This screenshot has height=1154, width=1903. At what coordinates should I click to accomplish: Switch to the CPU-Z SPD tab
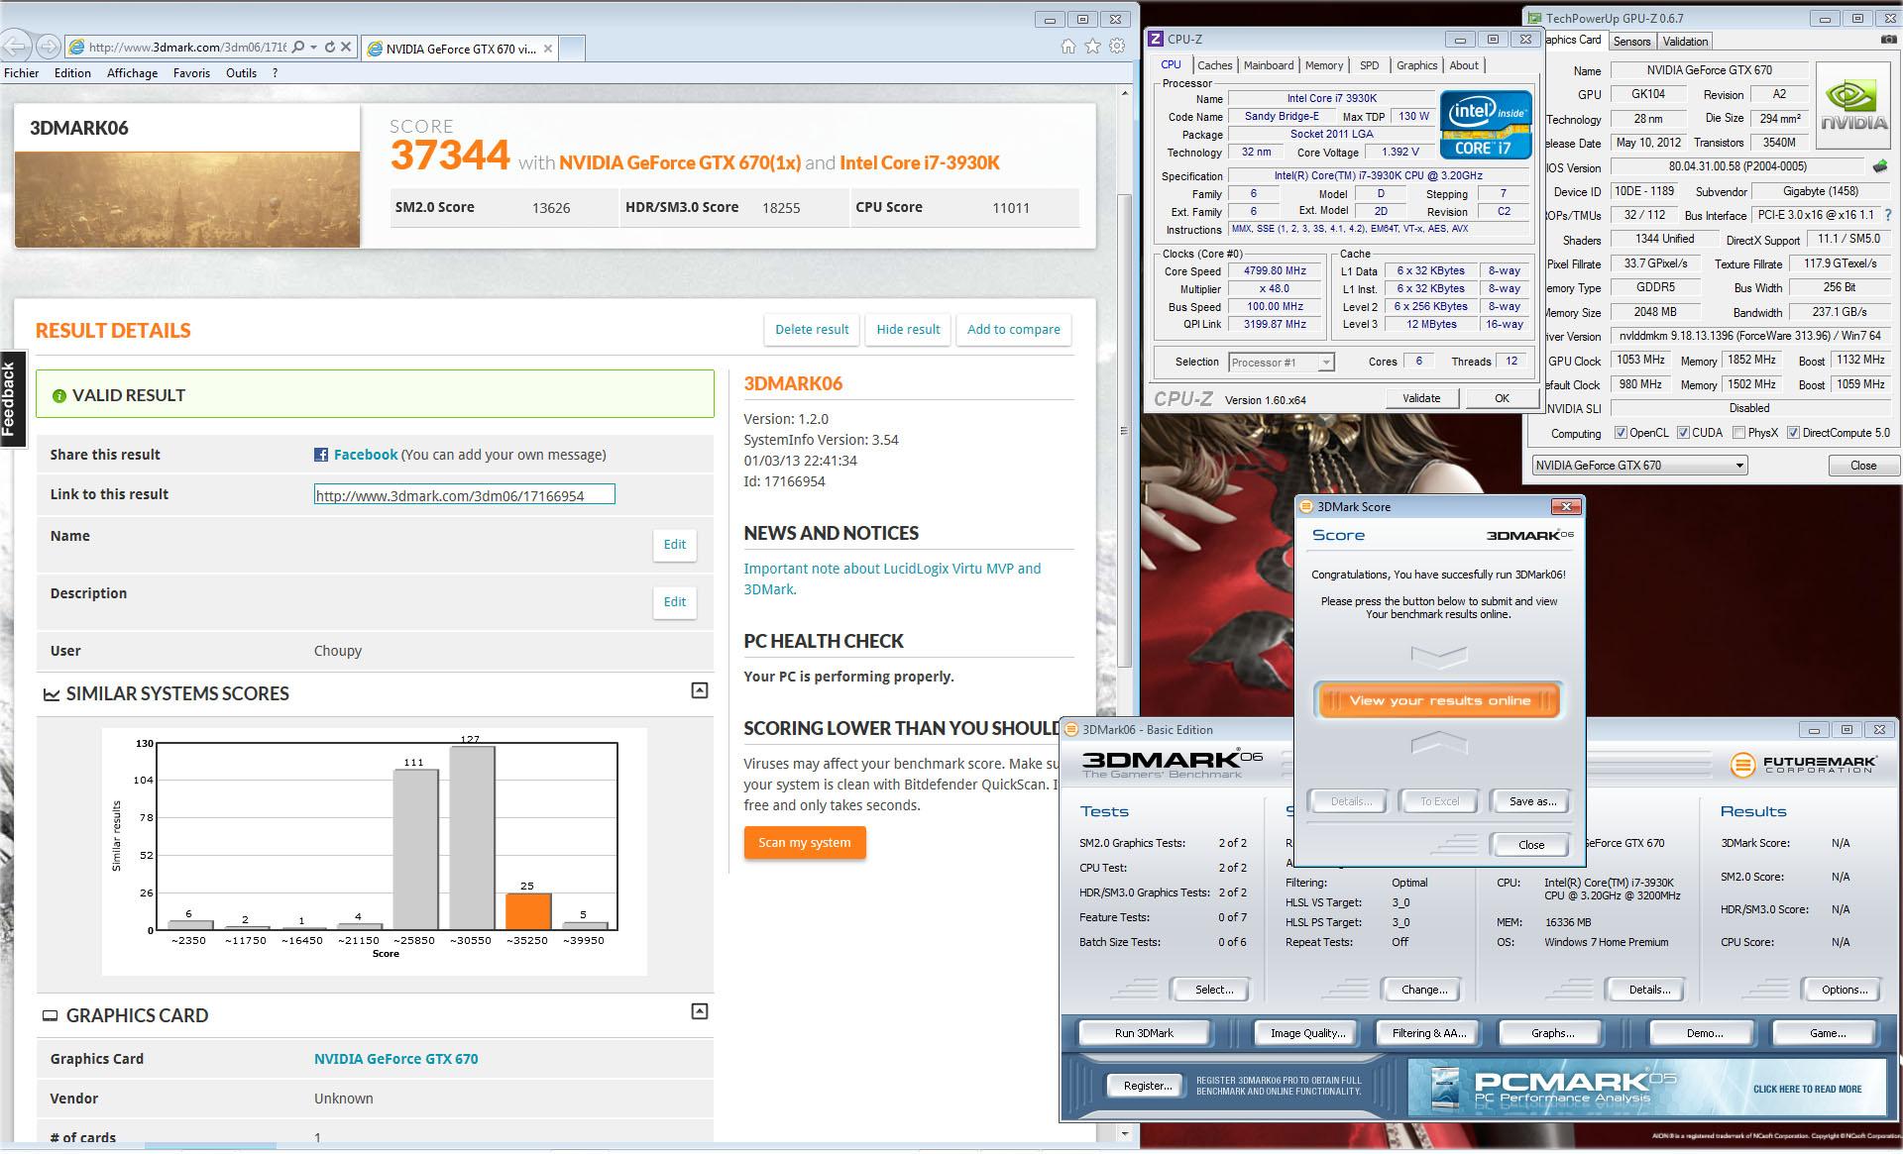click(1369, 65)
